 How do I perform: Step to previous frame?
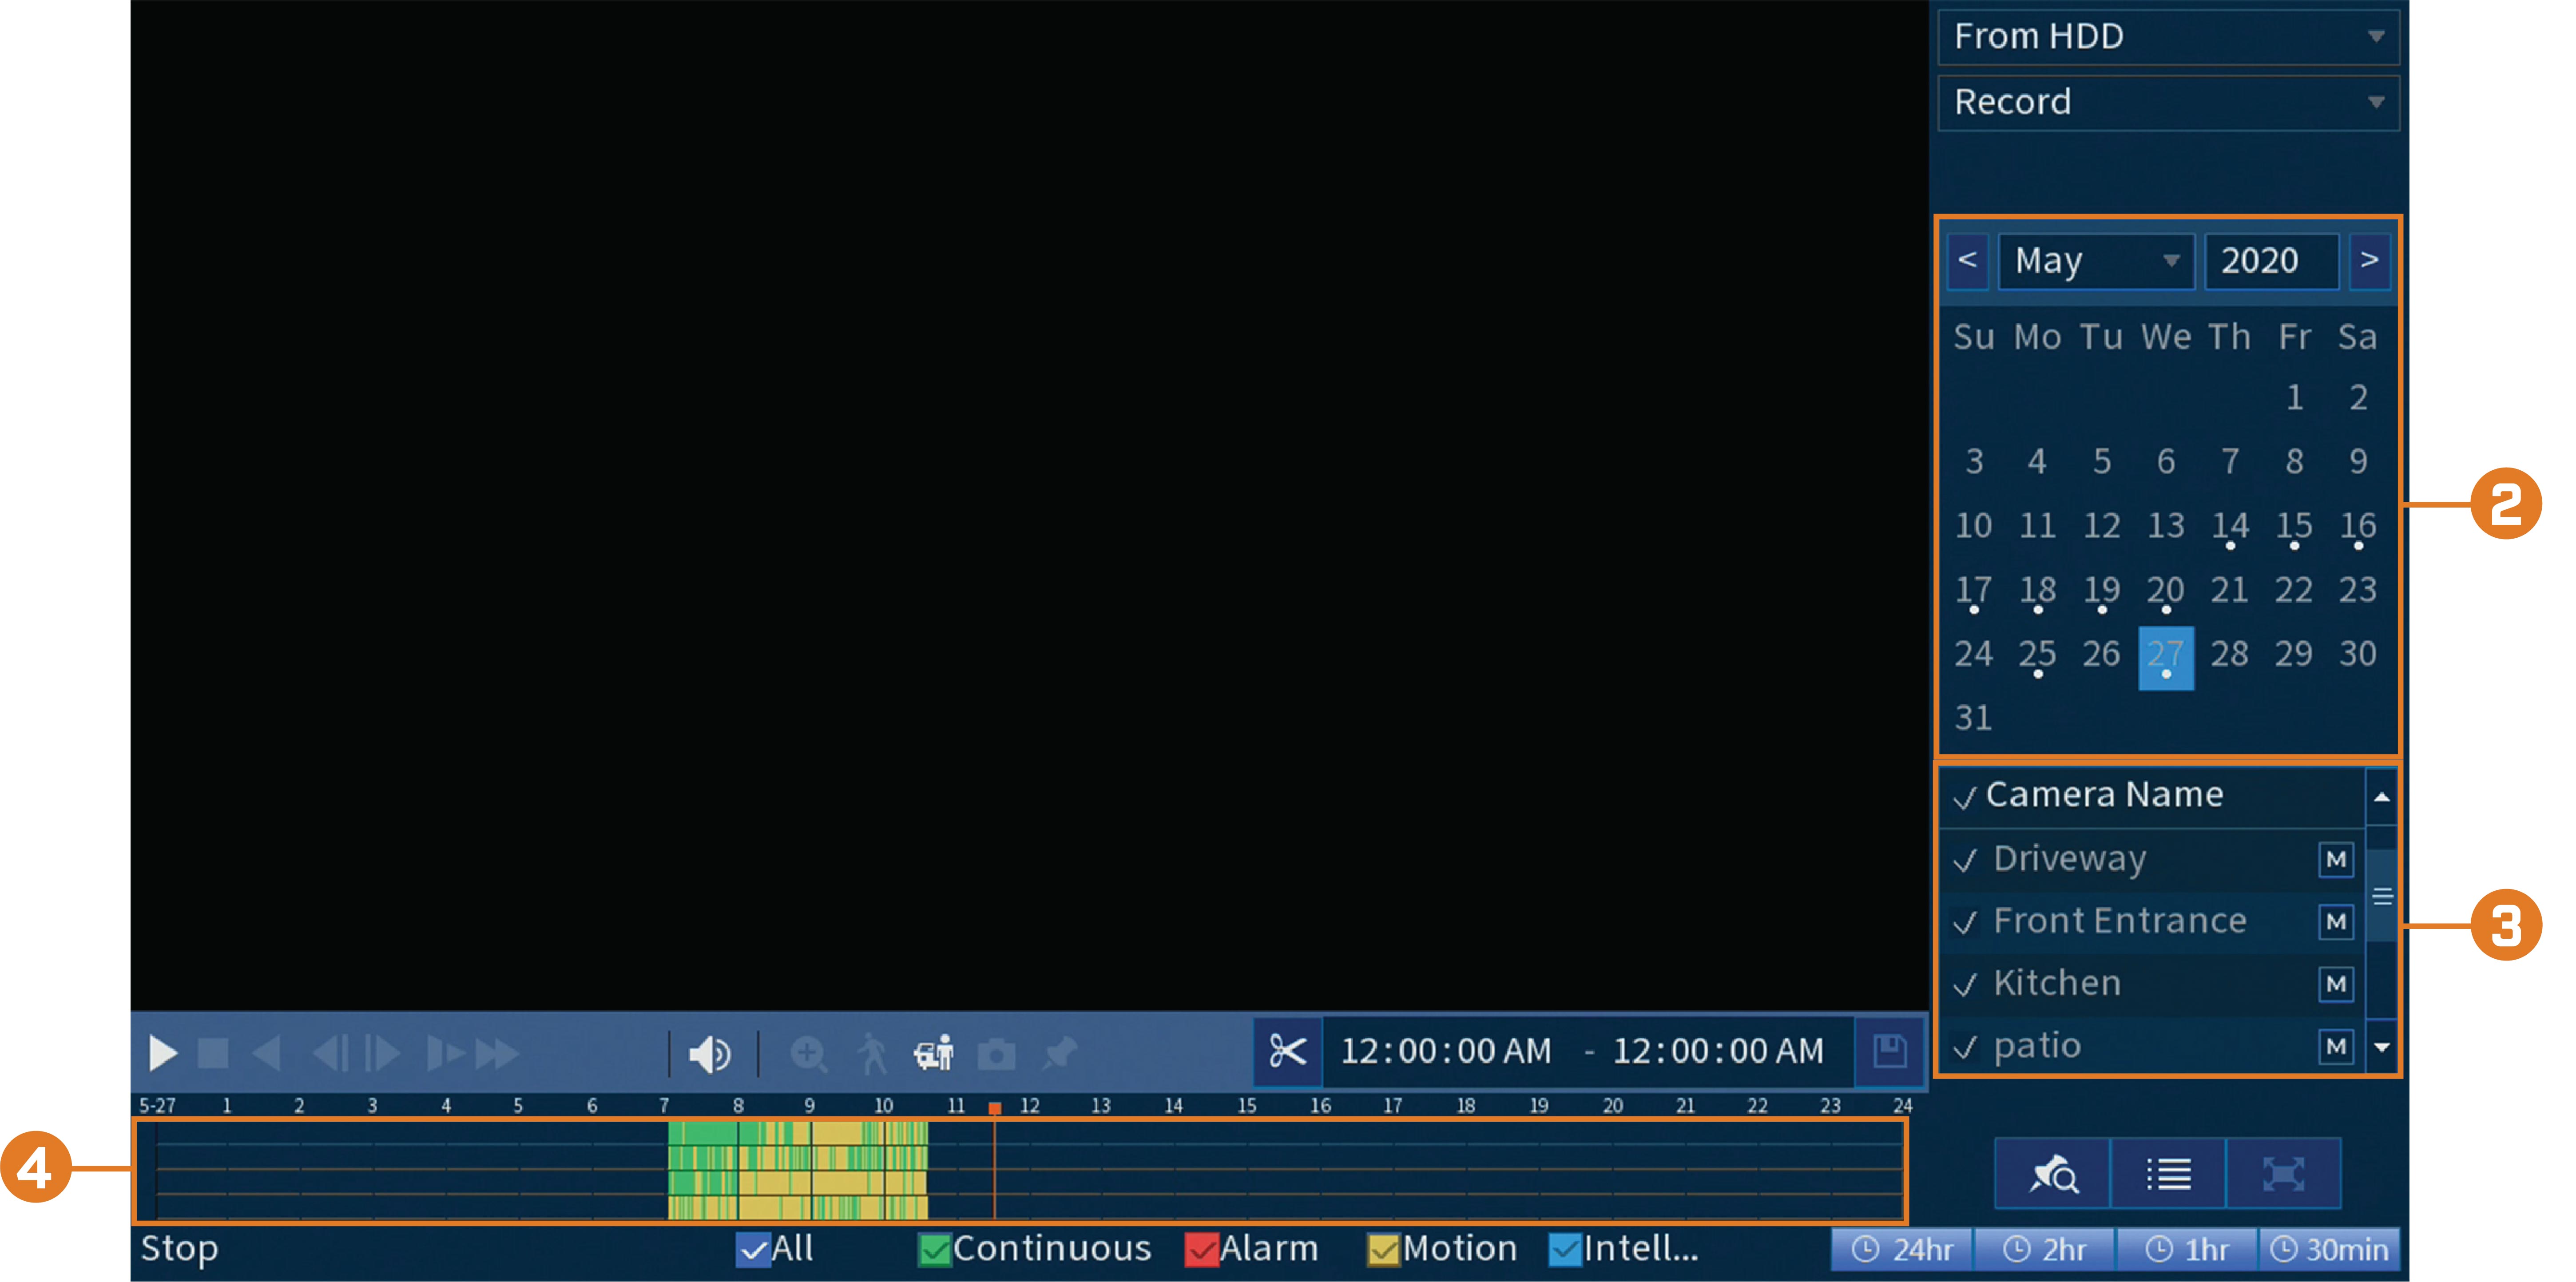tap(331, 1053)
